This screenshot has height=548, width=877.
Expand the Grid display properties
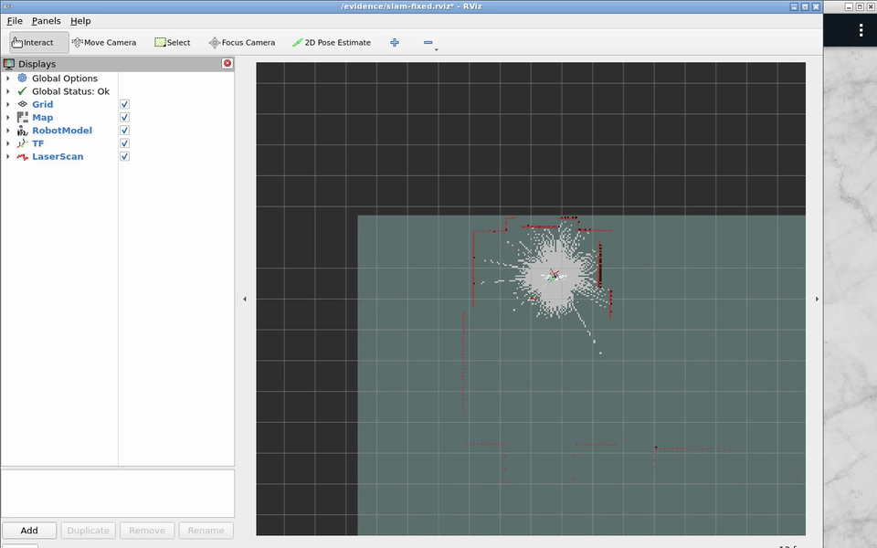(x=8, y=104)
